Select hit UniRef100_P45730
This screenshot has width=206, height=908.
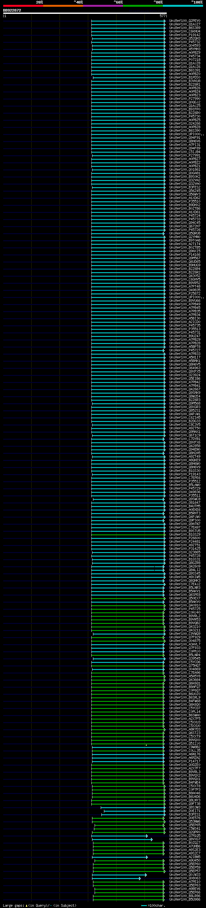(x=185, y=116)
